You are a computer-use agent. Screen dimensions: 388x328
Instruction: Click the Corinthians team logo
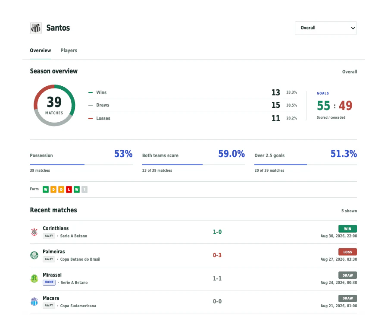(34, 232)
